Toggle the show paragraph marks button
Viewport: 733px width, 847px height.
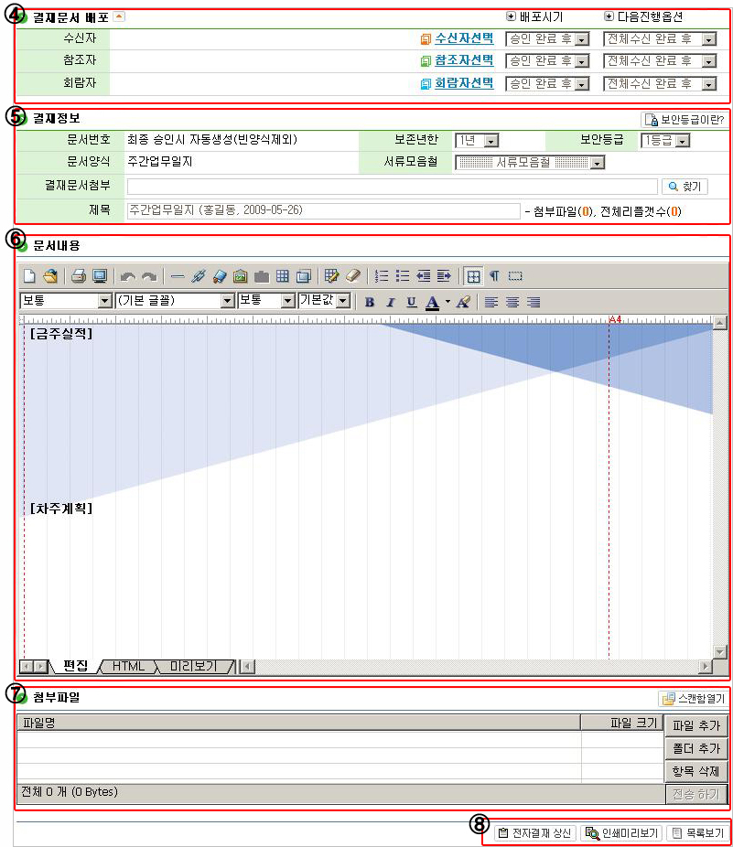point(494,275)
